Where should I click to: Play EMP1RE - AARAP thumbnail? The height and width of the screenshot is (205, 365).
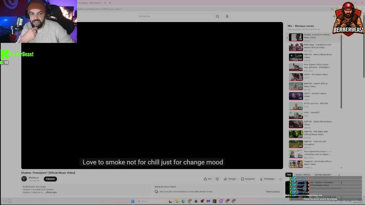pos(296,86)
